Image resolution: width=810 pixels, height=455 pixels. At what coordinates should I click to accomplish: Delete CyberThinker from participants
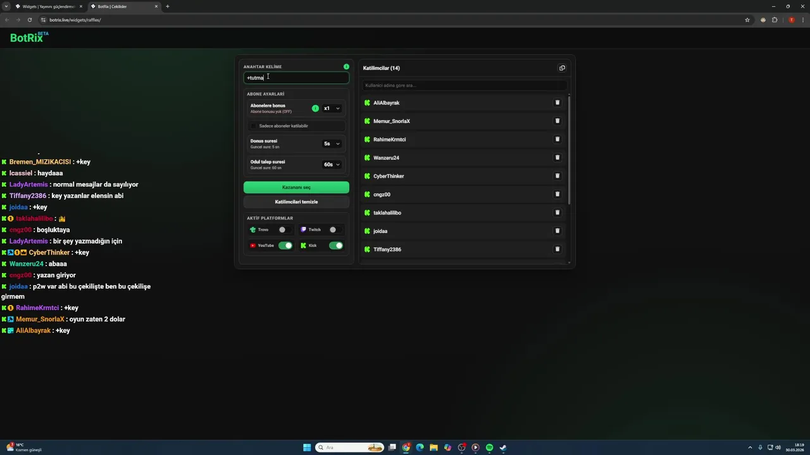[558, 176]
